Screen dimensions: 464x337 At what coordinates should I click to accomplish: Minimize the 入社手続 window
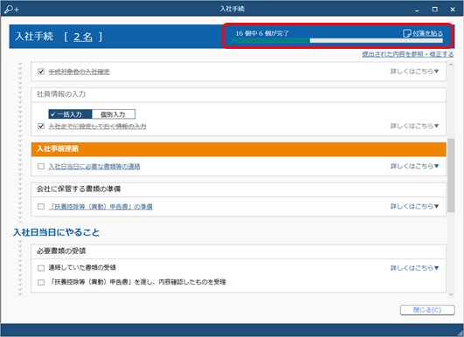(417, 10)
